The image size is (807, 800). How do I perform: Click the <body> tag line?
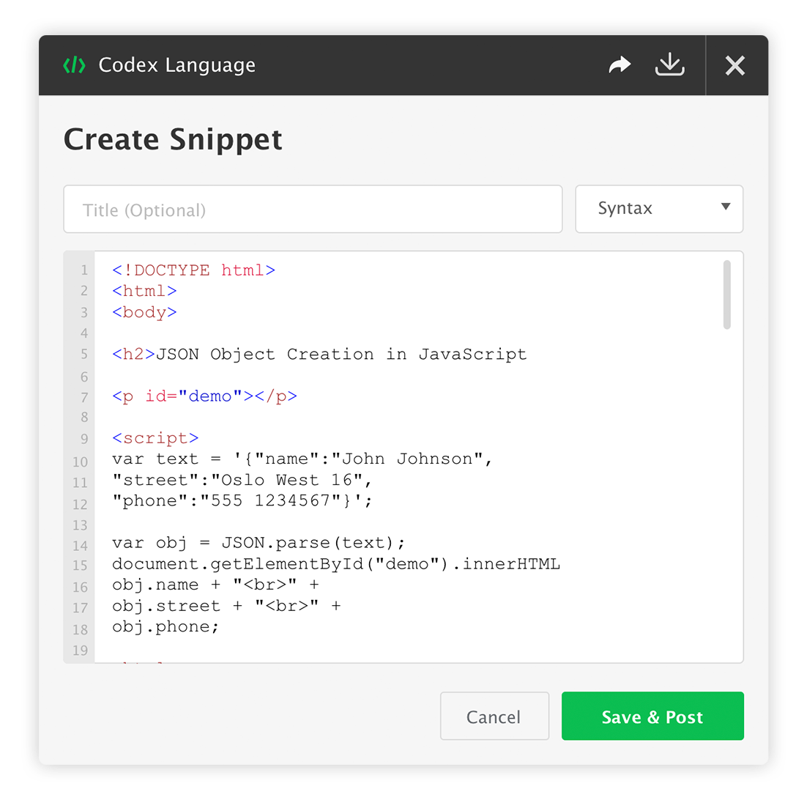pos(144,313)
